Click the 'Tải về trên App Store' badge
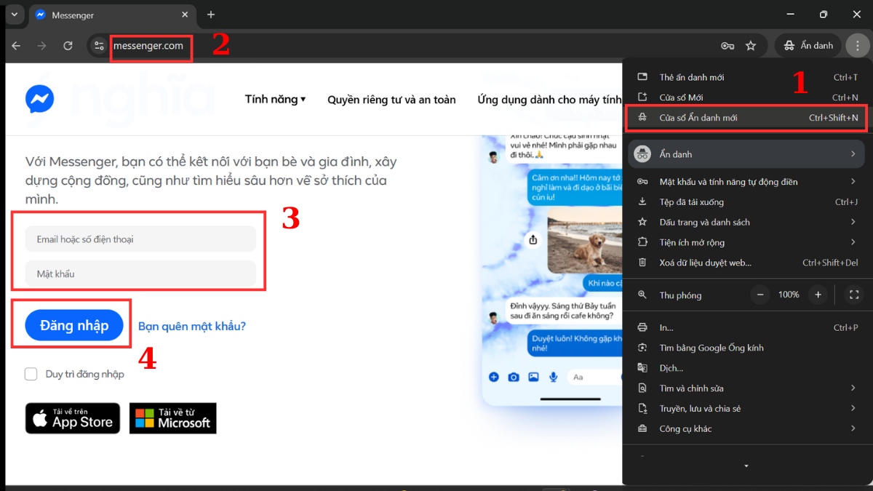This screenshot has width=873, height=491. pos(73,418)
